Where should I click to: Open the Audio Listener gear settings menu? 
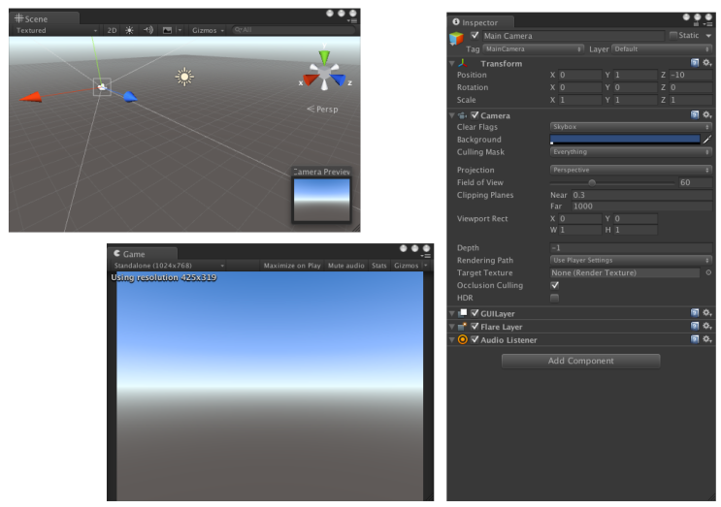(x=707, y=340)
